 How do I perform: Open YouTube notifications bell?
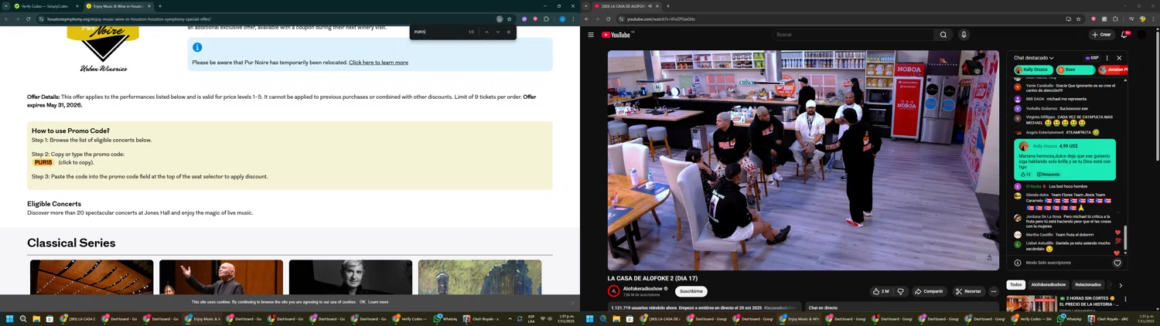[x=1124, y=35]
